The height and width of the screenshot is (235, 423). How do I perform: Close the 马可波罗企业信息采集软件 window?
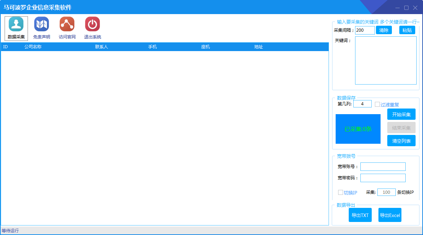pyautogui.click(x=415, y=8)
